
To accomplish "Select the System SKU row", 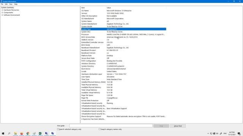I will pos(123,32).
